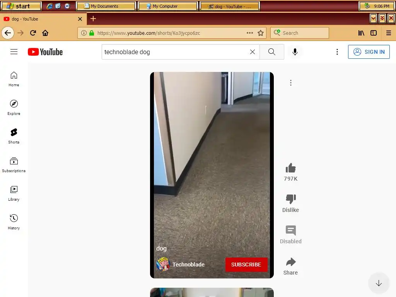Open a new tab with plus
The image size is (396, 297).
93,19
